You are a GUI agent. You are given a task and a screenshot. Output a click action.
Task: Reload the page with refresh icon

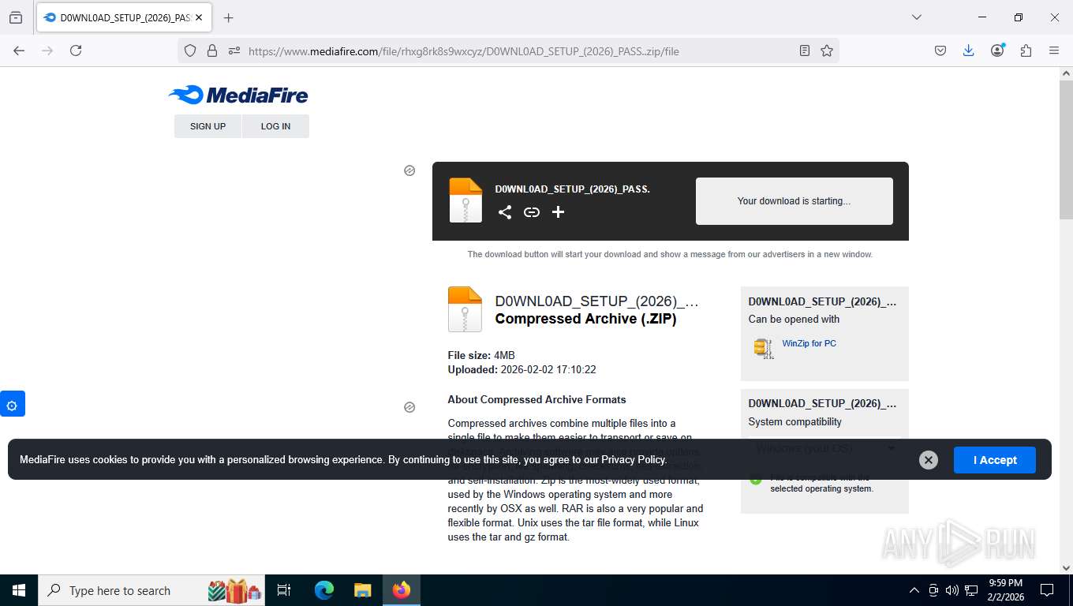pyautogui.click(x=76, y=50)
